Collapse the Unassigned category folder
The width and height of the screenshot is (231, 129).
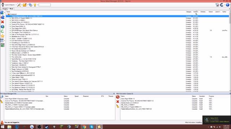tap(7, 14)
